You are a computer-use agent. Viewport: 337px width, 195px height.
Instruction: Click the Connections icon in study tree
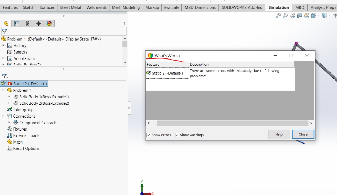pyautogui.click(x=9, y=116)
